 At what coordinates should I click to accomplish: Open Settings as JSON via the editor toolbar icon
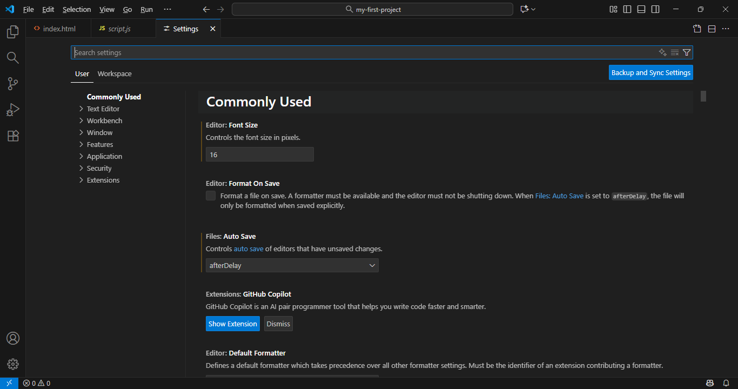click(x=696, y=29)
